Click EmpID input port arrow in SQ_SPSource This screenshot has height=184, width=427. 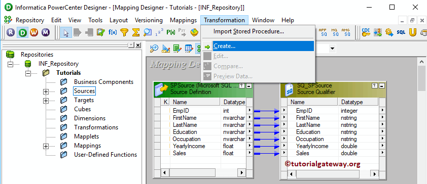(x=284, y=111)
